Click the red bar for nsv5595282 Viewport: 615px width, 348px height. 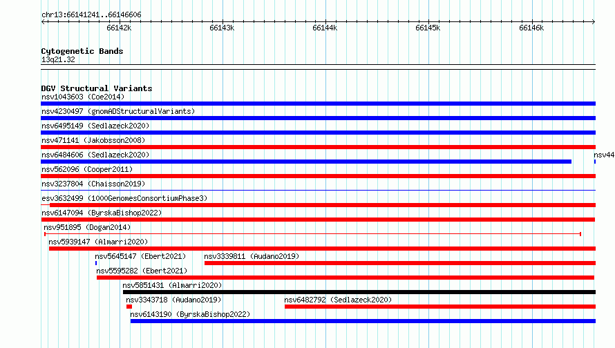click(x=346, y=278)
